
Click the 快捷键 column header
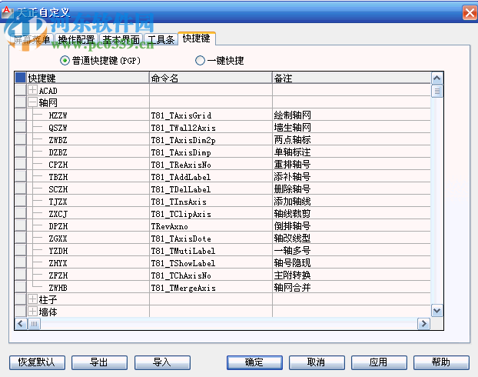88,78
